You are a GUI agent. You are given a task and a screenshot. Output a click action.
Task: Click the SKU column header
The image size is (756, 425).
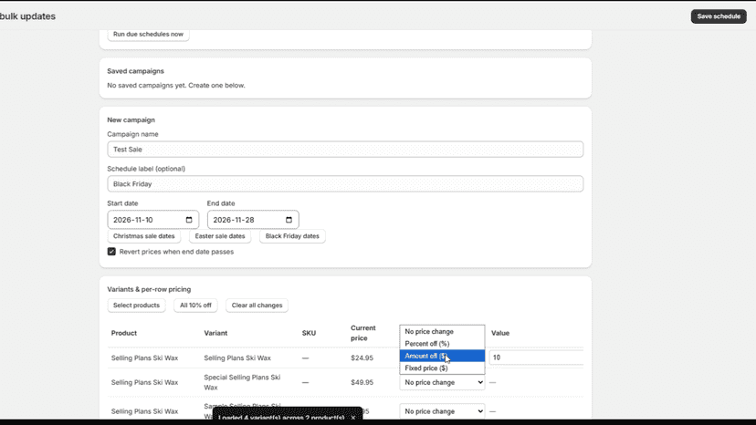309,333
